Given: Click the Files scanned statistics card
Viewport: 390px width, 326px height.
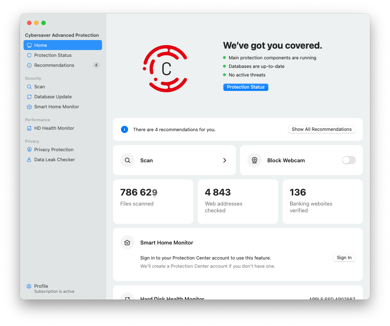Looking at the screenshot, I should click(153, 202).
